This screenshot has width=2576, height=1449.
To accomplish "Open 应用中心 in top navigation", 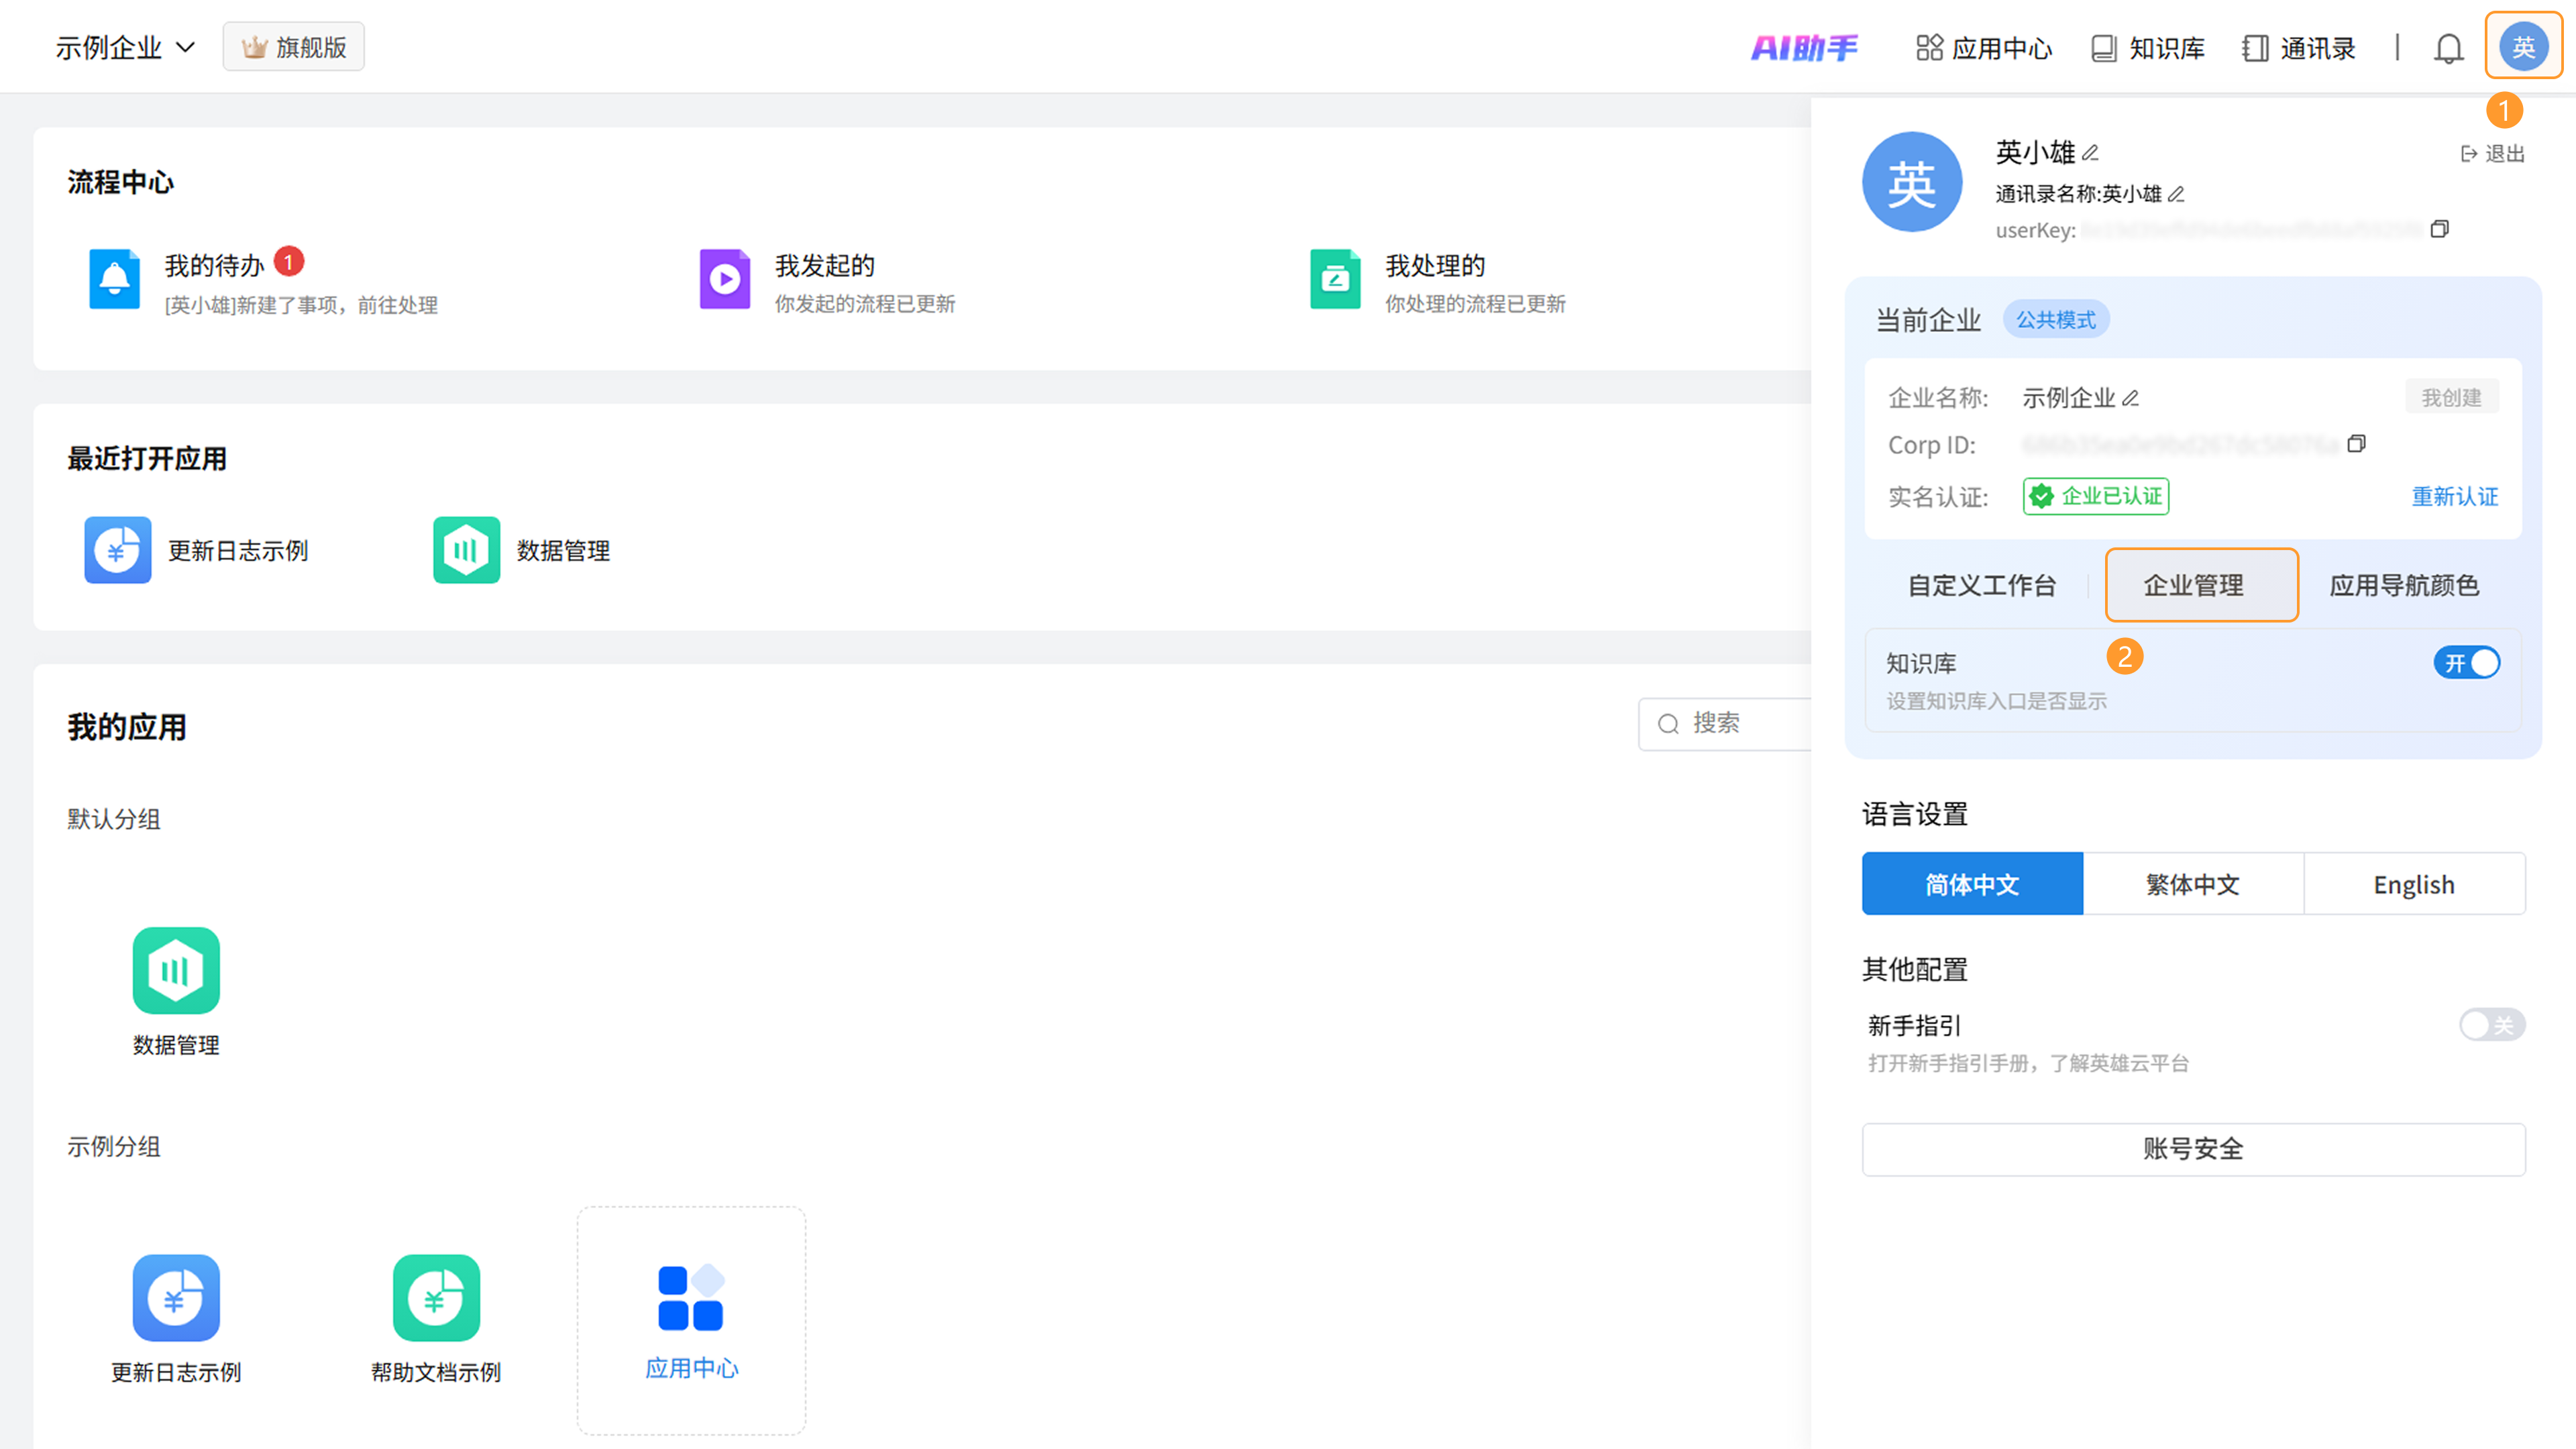I will (x=1984, y=48).
